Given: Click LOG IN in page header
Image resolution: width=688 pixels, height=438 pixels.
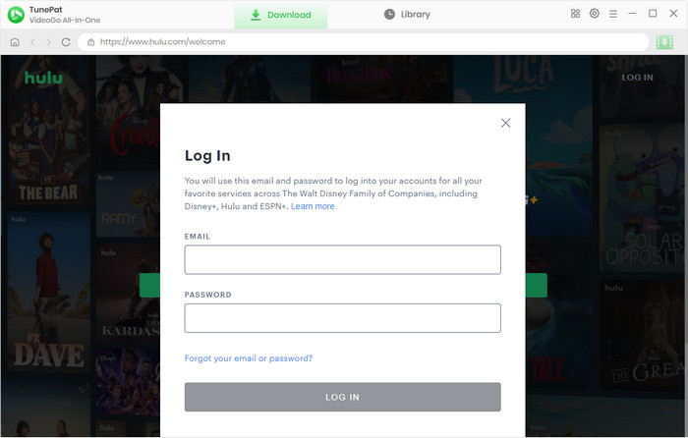Looking at the screenshot, I should [x=637, y=78].
